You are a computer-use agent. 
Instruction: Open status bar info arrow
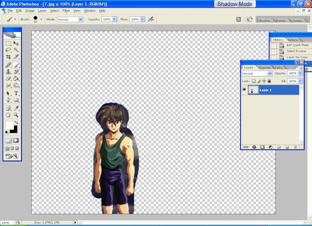click(x=75, y=222)
